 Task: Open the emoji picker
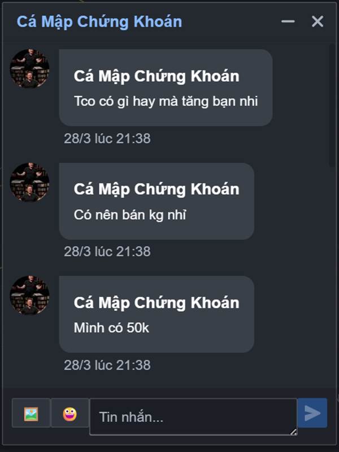pos(69,413)
